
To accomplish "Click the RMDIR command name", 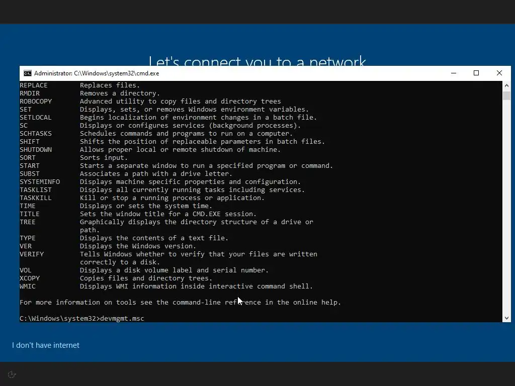I will [30, 93].
